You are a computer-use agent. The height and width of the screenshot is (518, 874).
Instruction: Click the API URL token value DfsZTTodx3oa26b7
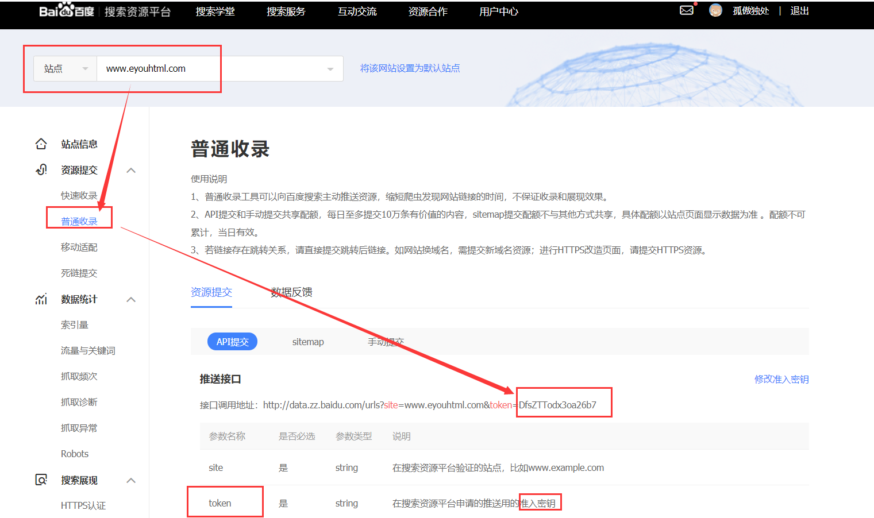coord(557,405)
